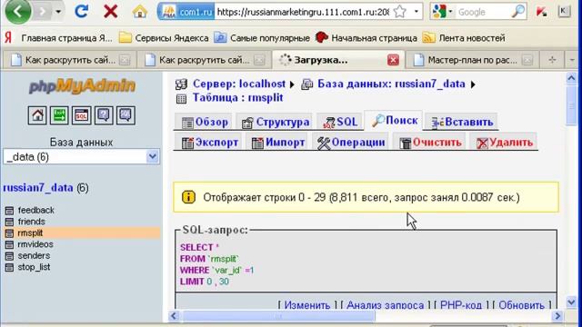Expand the address bar URL dropdown

[x=416, y=12]
